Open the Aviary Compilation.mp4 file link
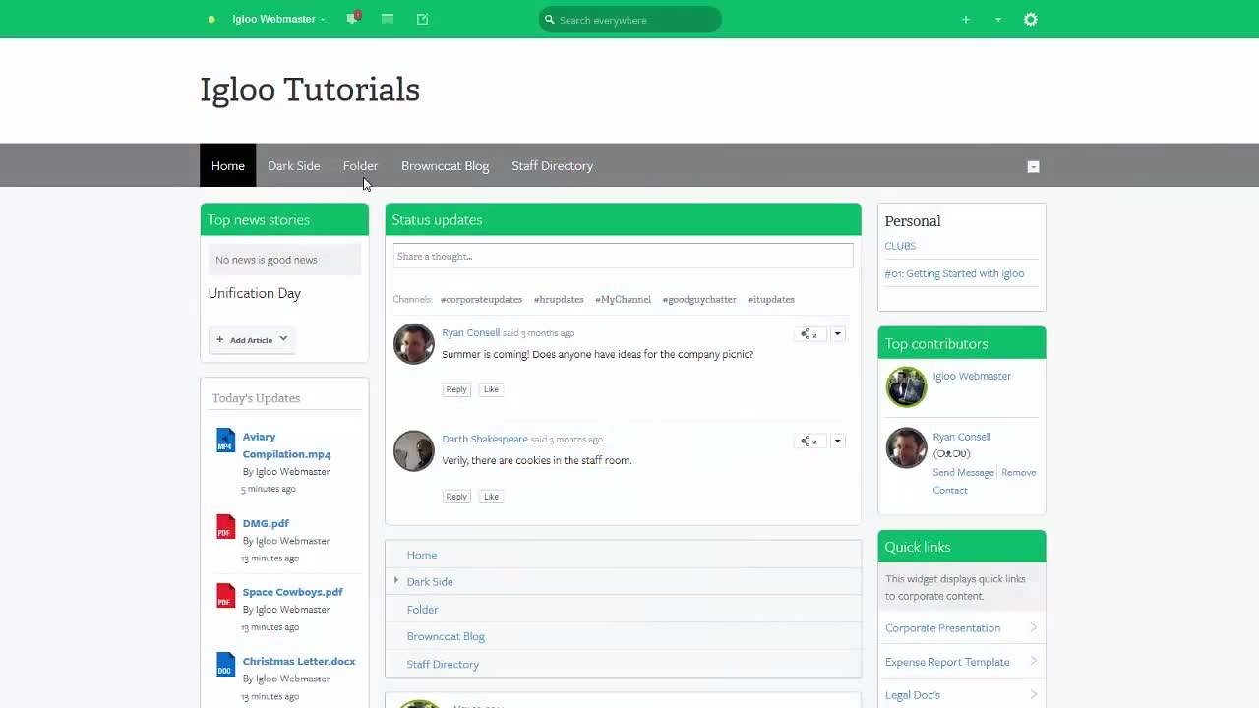This screenshot has height=708, width=1259. click(x=287, y=445)
